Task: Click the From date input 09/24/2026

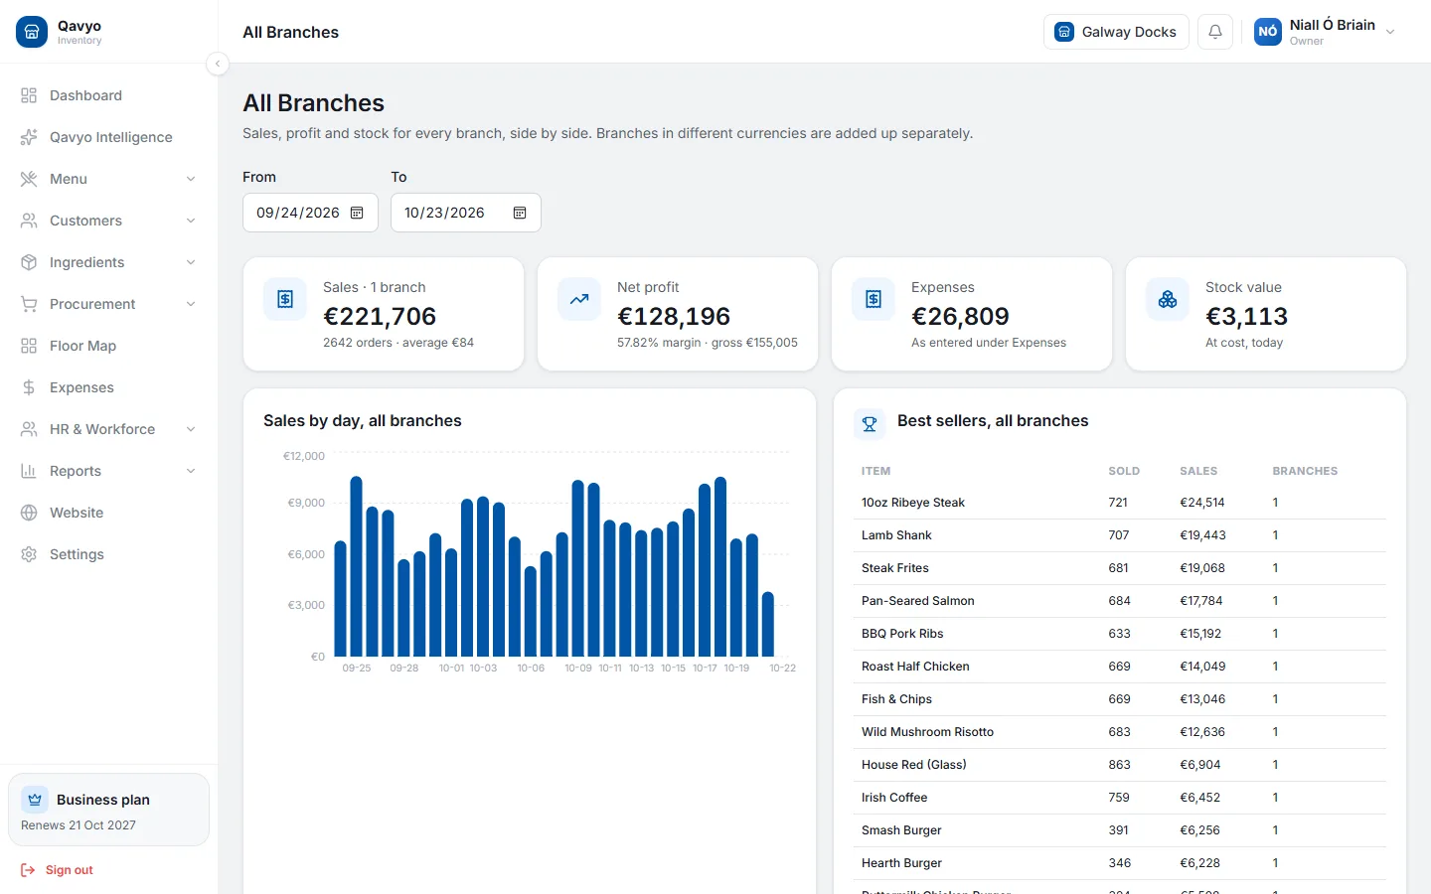Action: (x=310, y=213)
